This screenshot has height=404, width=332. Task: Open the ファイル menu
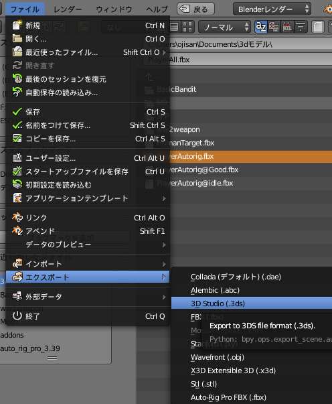point(25,9)
